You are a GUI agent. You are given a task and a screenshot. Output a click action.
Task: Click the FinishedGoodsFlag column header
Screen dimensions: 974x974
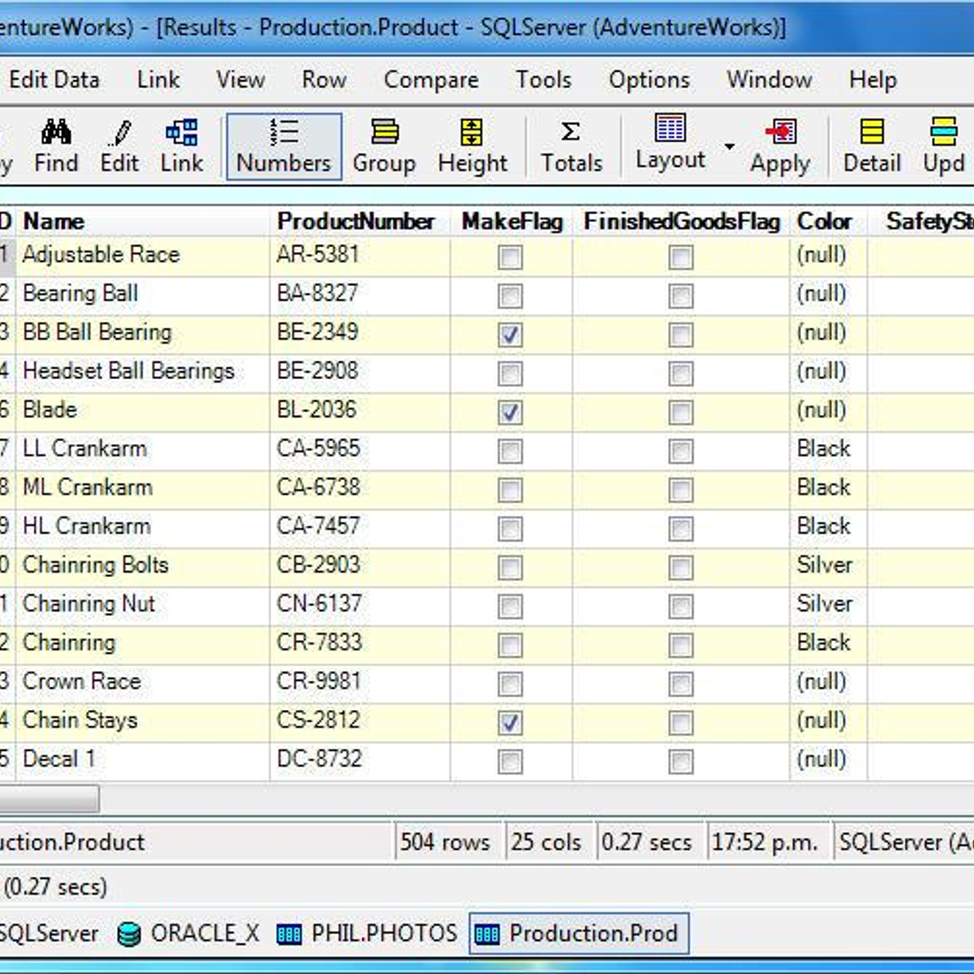click(x=681, y=222)
